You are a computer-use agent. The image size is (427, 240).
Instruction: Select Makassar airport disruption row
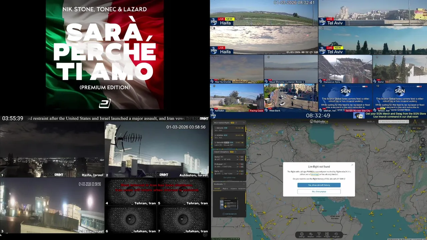click(229, 165)
